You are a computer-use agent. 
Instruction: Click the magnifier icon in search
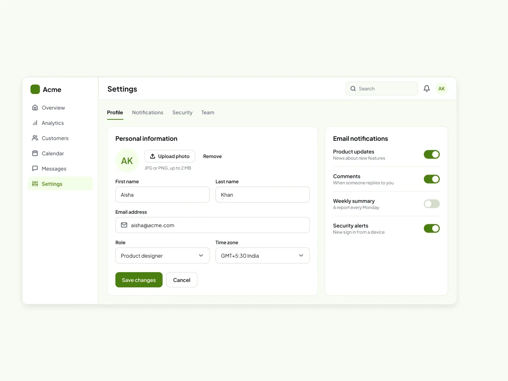pos(353,89)
